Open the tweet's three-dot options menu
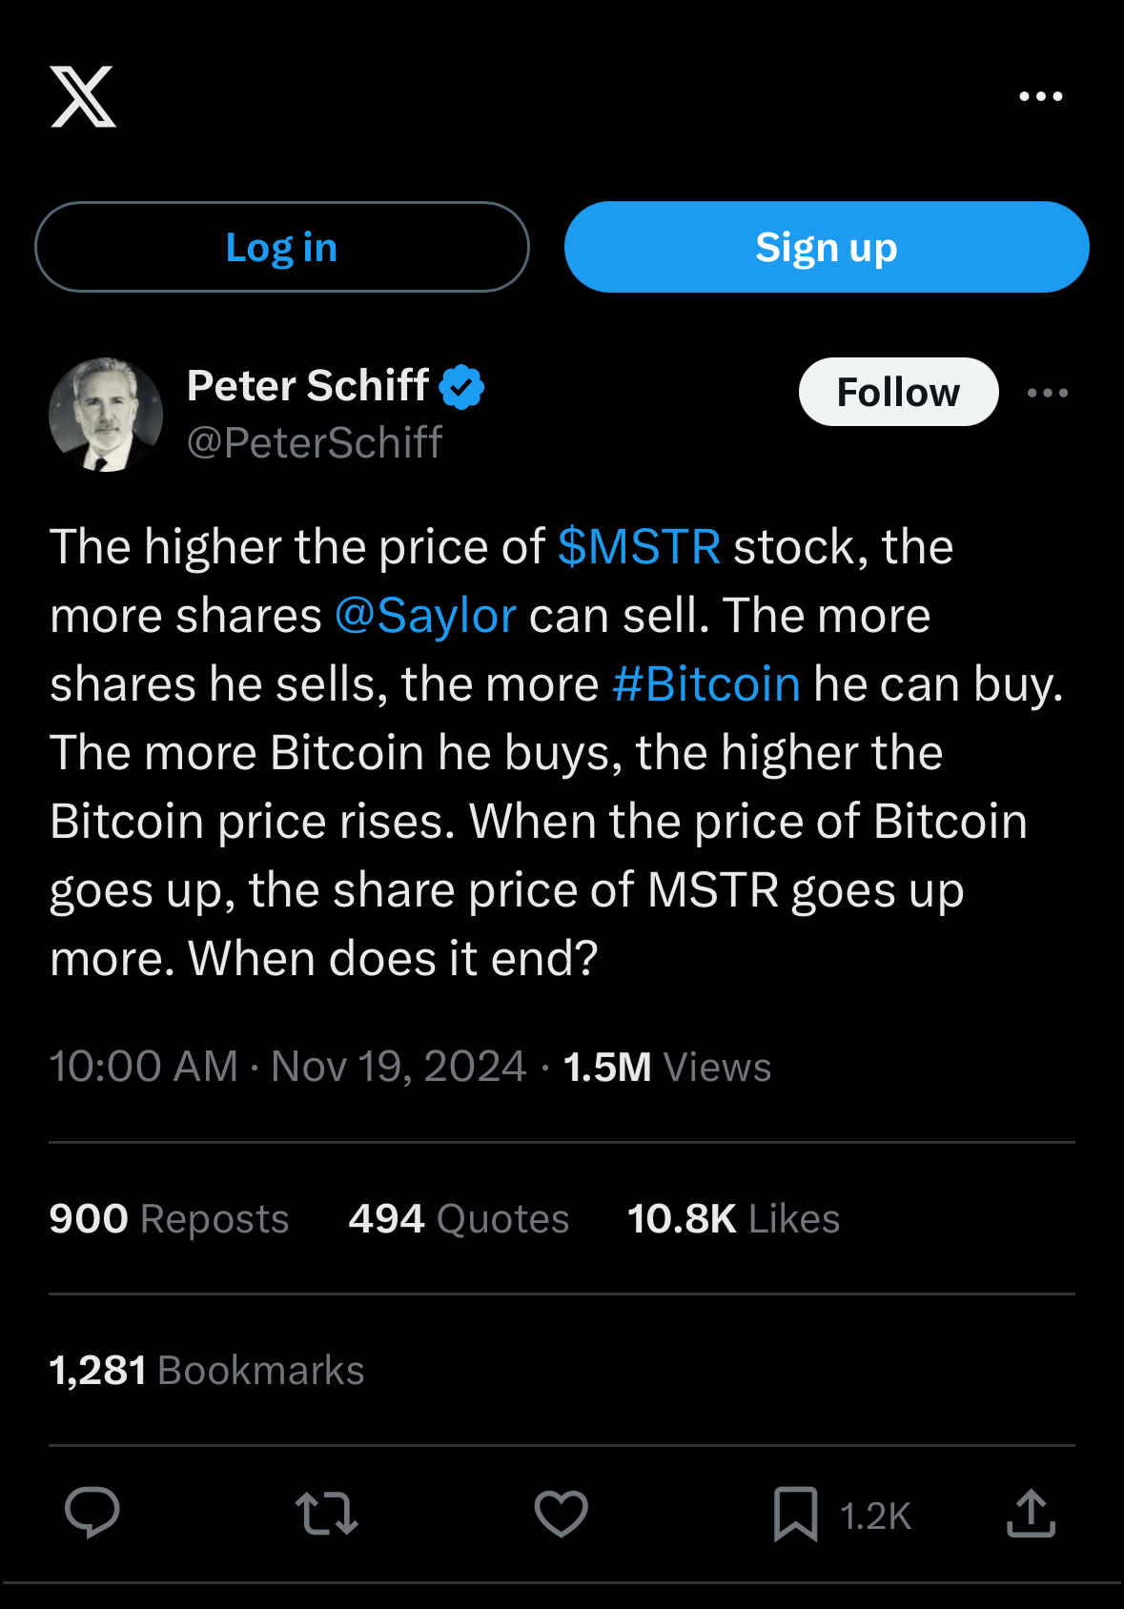 [x=1047, y=393]
